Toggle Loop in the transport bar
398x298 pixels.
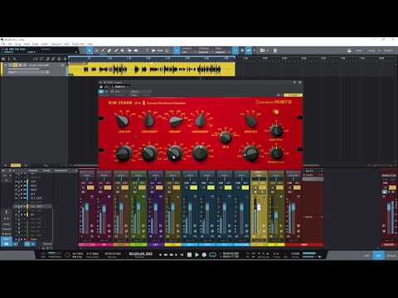[212, 255]
